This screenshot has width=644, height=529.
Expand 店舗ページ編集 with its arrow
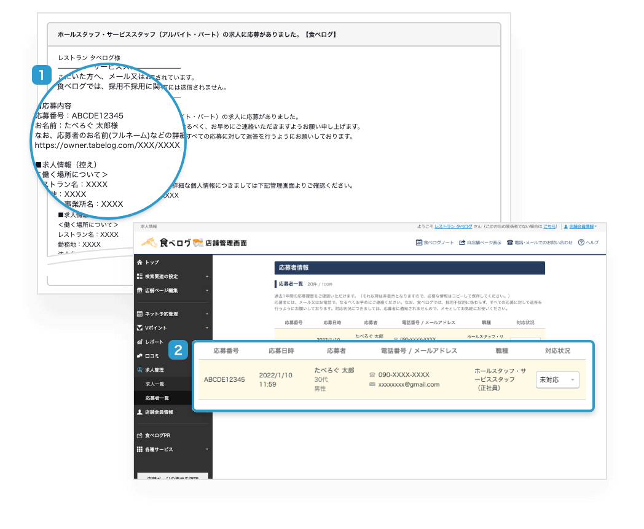point(207,290)
